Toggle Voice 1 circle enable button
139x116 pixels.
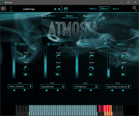click(x=16, y=44)
